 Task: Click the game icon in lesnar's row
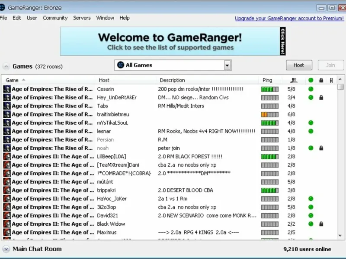coord(7,131)
